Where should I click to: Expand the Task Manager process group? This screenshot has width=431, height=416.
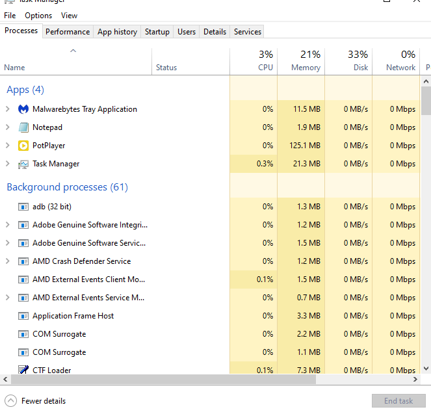click(x=8, y=164)
